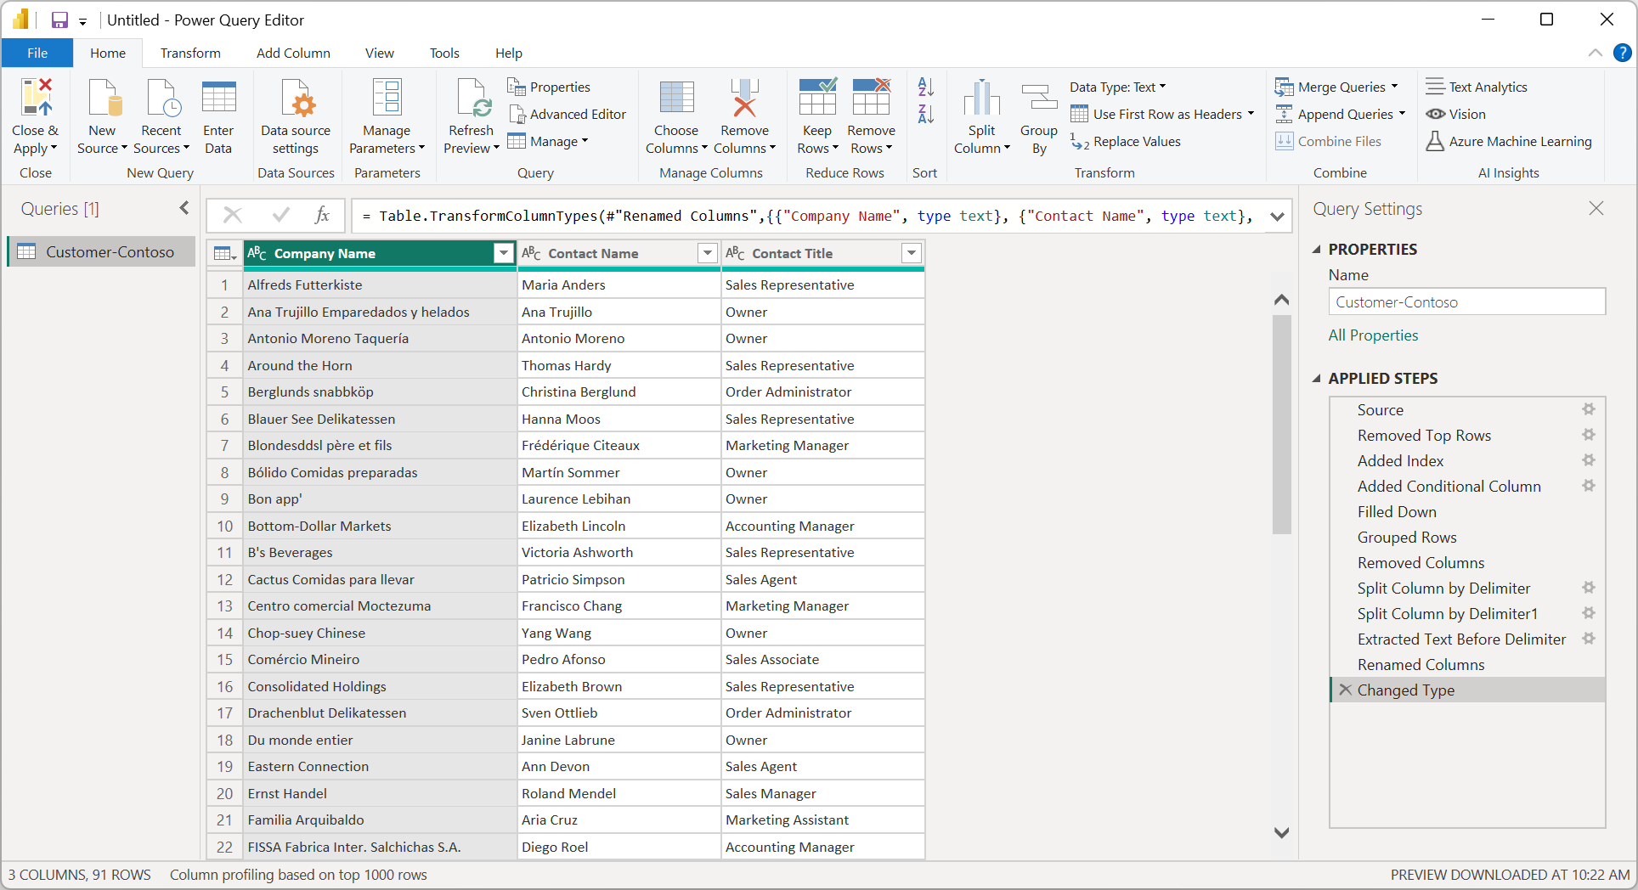Click the Refresh Preview icon
This screenshot has width=1638, height=890.
[x=472, y=99]
